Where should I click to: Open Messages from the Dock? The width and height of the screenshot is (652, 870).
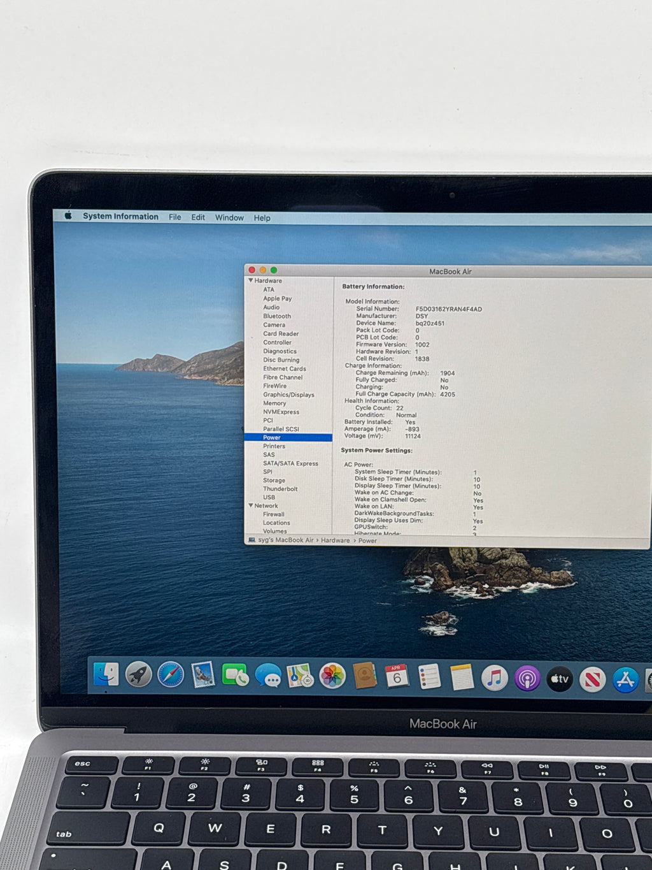268,676
